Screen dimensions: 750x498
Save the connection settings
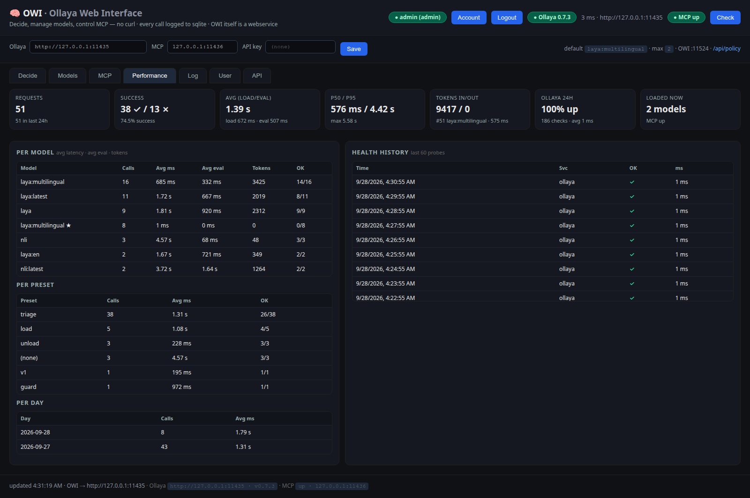354,49
